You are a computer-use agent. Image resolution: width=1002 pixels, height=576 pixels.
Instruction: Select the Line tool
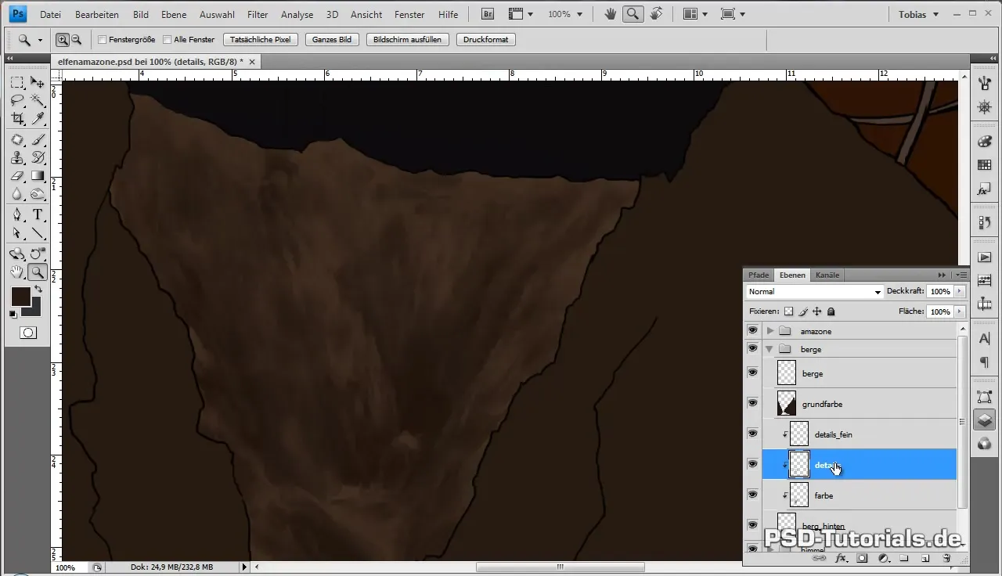37,233
